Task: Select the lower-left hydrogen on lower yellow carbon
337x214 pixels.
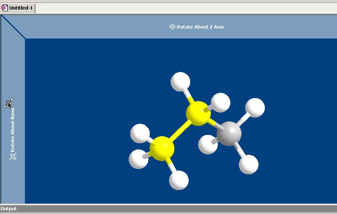Action: pos(139,159)
